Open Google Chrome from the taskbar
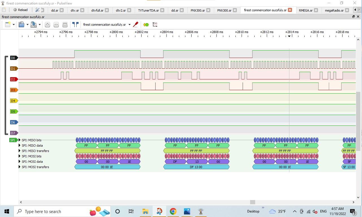362x217 pixels. tap(173, 211)
